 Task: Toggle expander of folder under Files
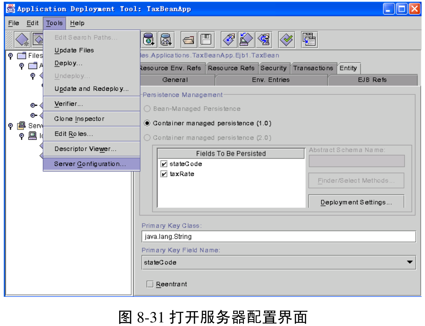[22, 66]
